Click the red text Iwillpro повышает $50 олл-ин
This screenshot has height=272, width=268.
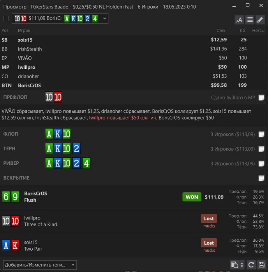(123, 118)
